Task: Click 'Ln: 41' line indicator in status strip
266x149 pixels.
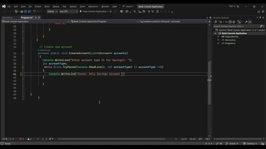Action: (184, 139)
